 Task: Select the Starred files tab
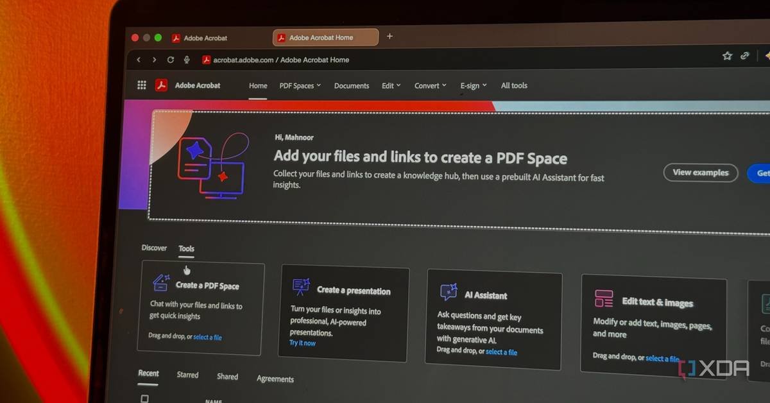[x=187, y=375]
